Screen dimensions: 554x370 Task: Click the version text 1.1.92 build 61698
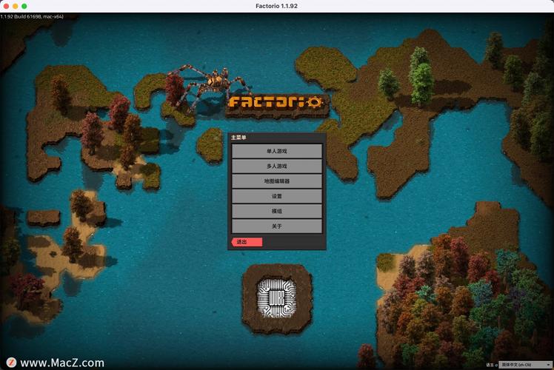click(32, 16)
